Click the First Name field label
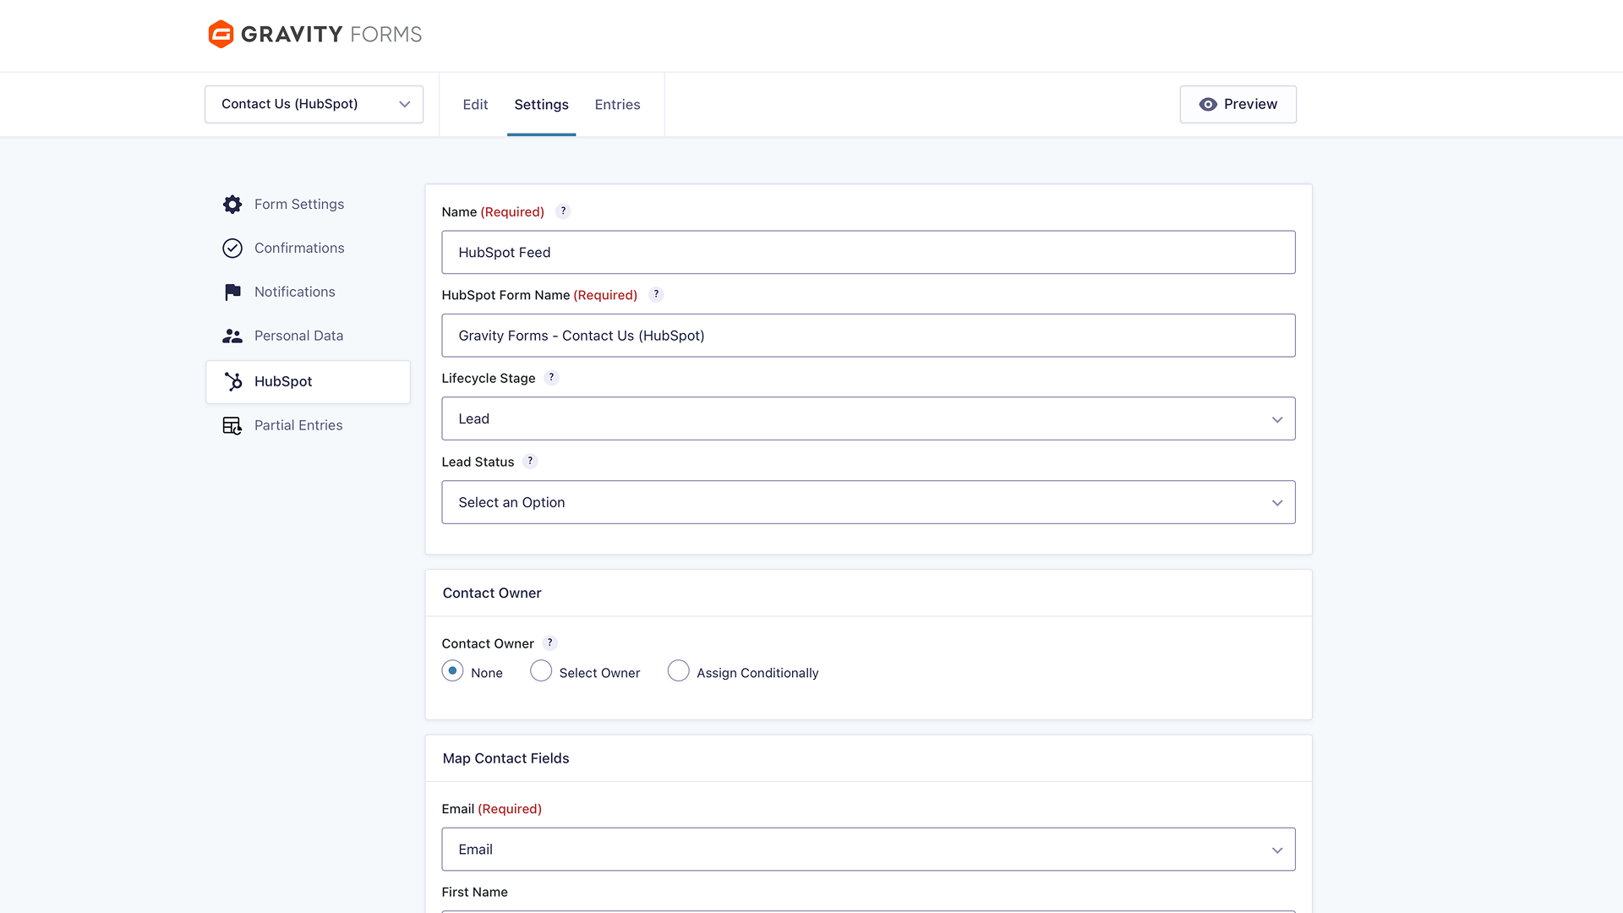This screenshot has height=913, width=1623. click(474, 893)
